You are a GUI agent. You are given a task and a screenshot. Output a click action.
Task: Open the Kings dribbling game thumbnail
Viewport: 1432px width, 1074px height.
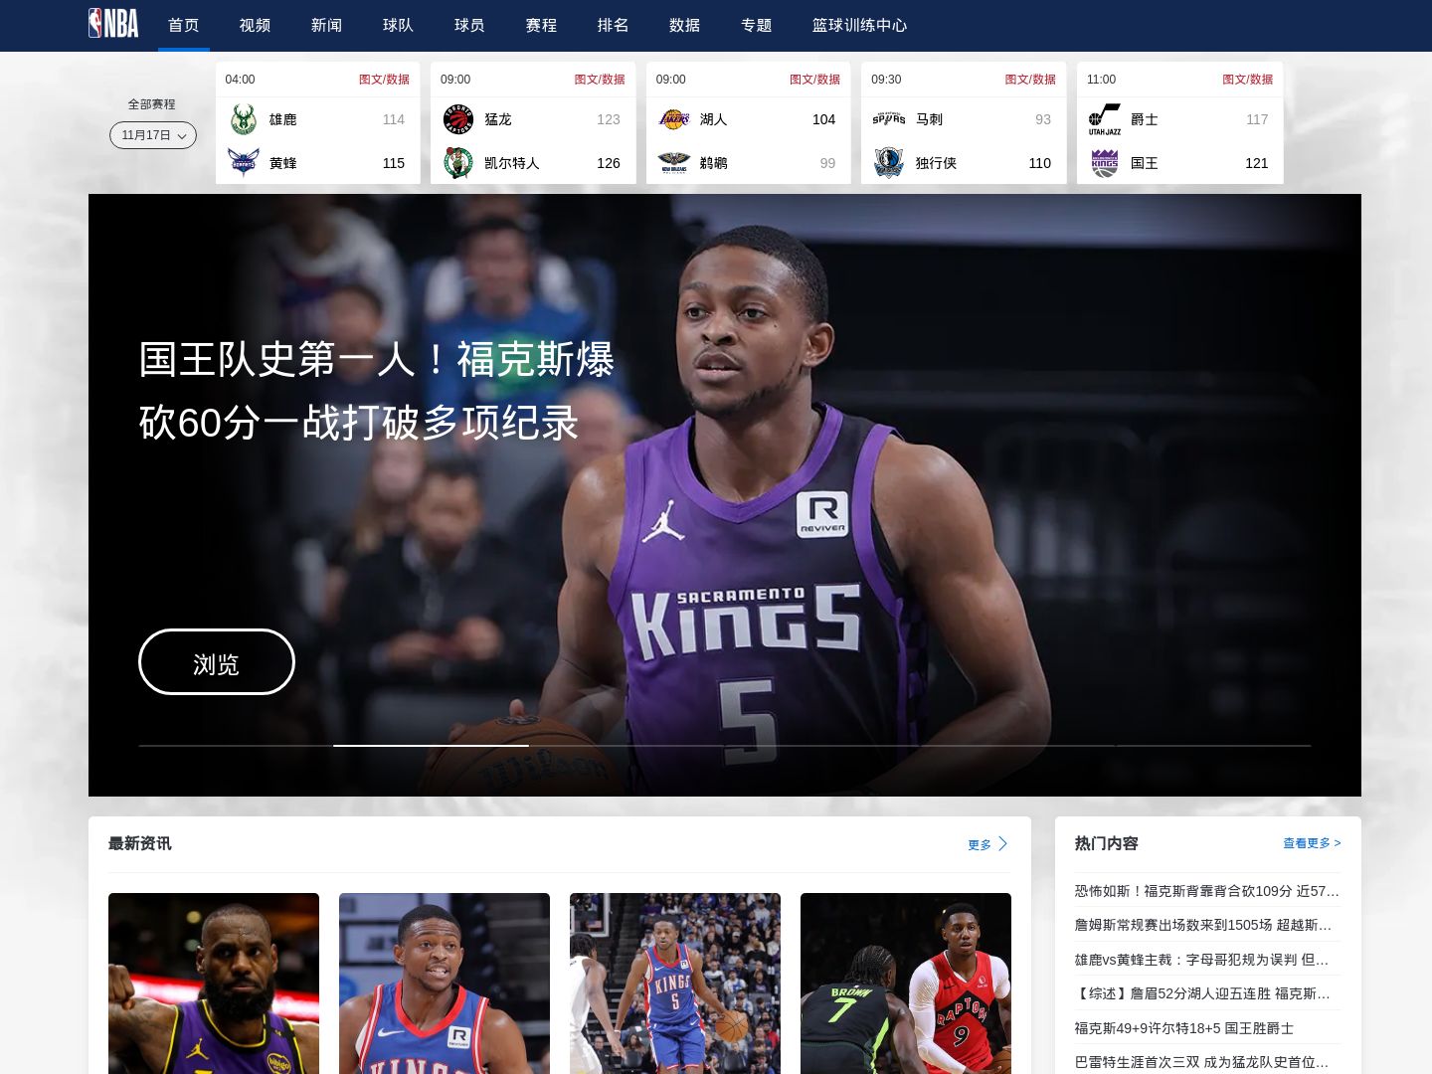[x=675, y=984]
